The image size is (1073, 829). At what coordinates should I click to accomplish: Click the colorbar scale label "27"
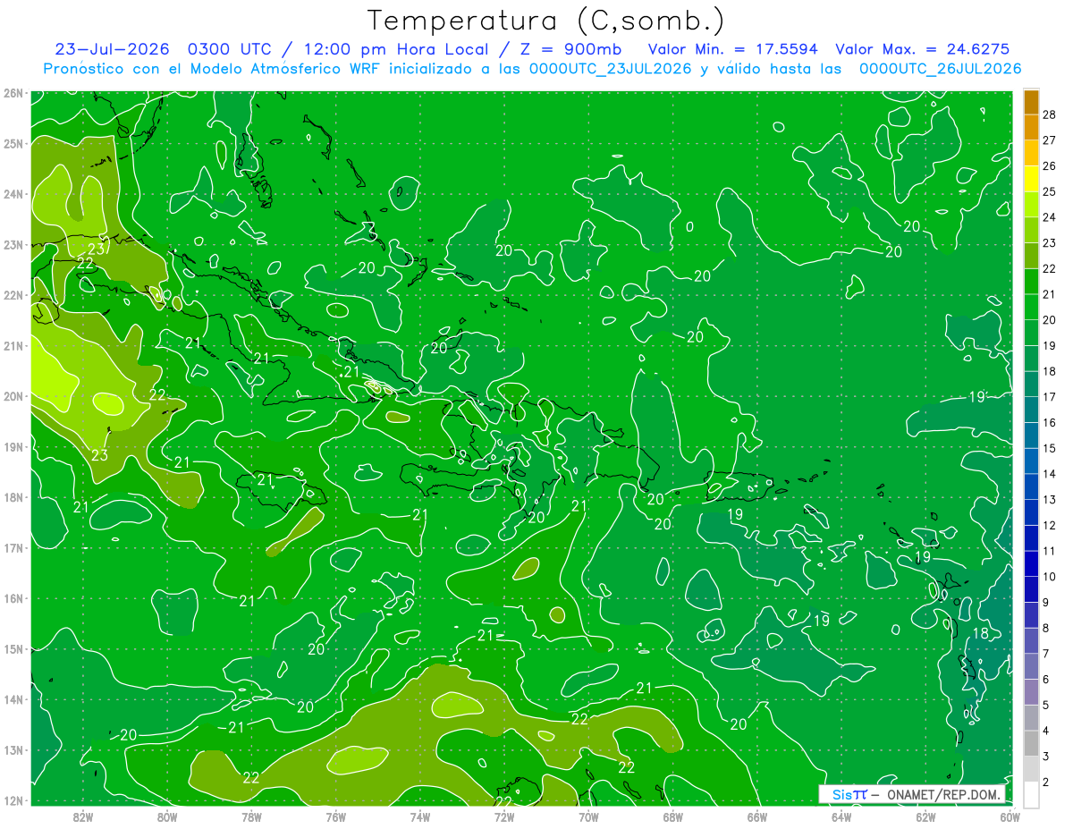(x=1050, y=140)
